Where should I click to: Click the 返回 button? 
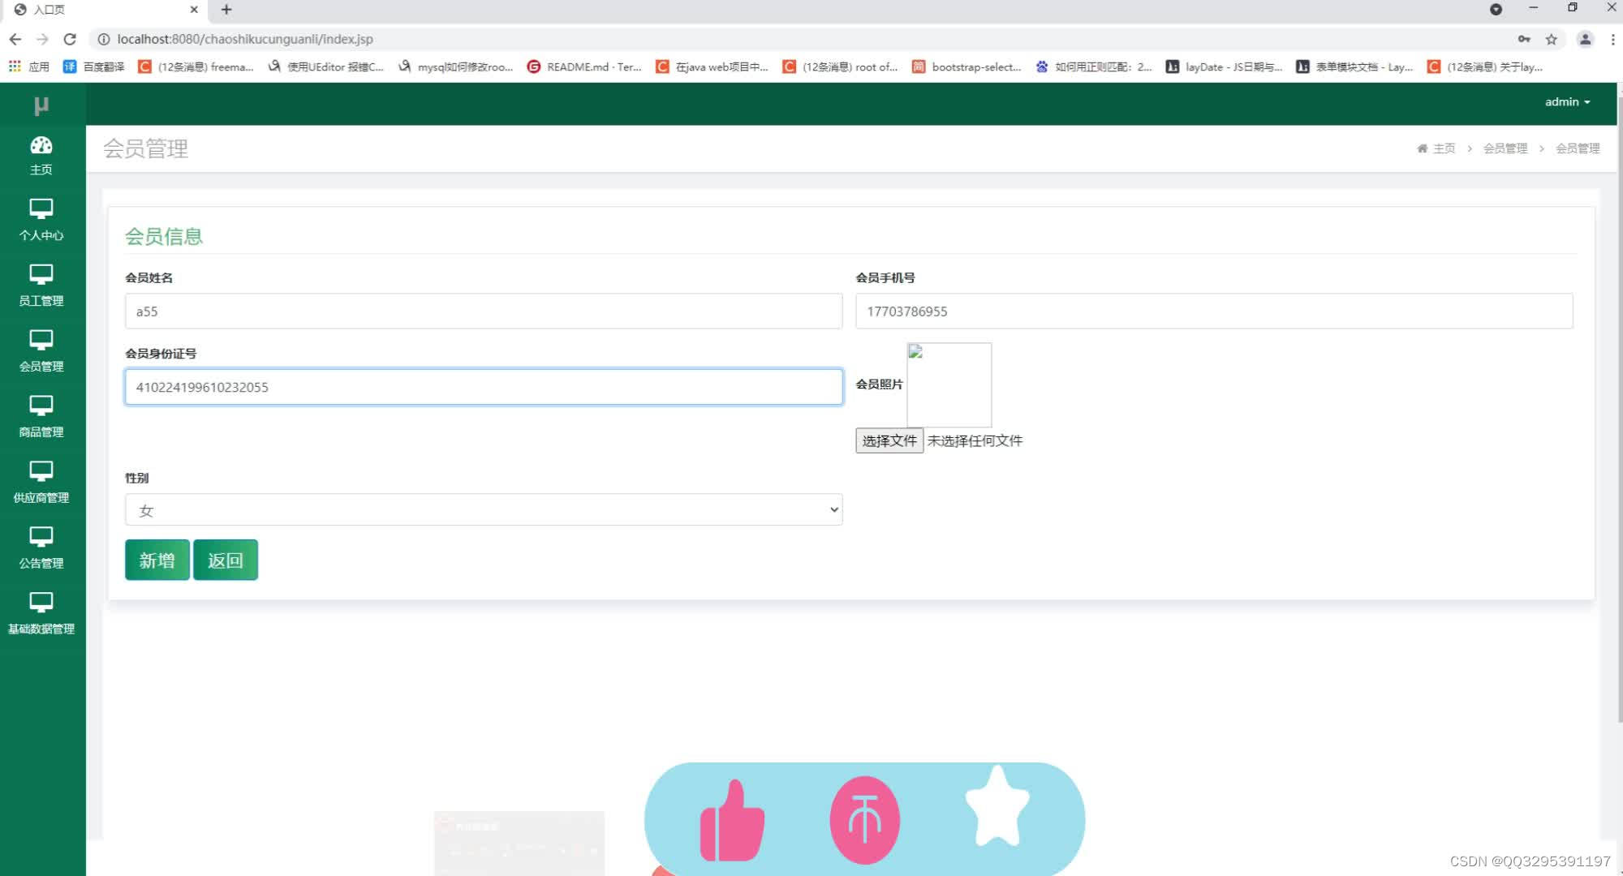point(226,560)
